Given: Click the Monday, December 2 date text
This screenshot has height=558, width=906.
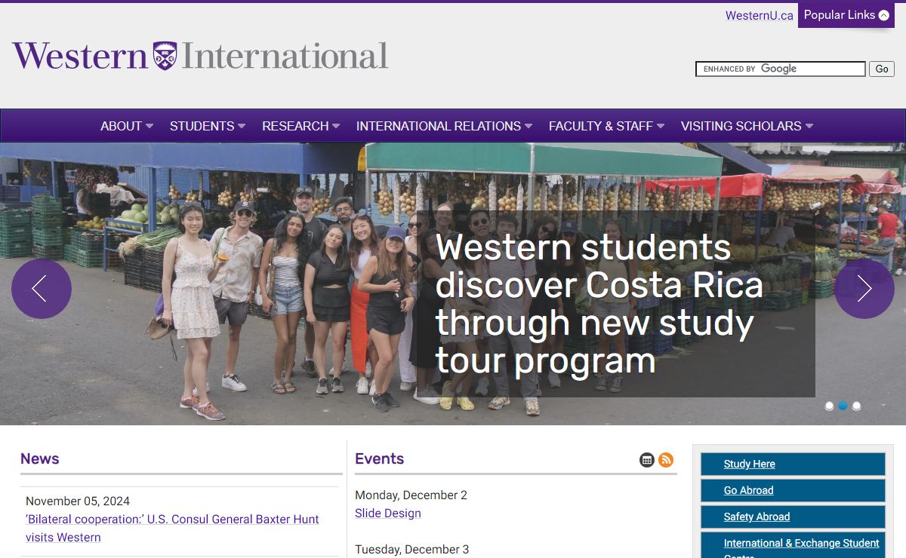Looking at the screenshot, I should coord(411,495).
